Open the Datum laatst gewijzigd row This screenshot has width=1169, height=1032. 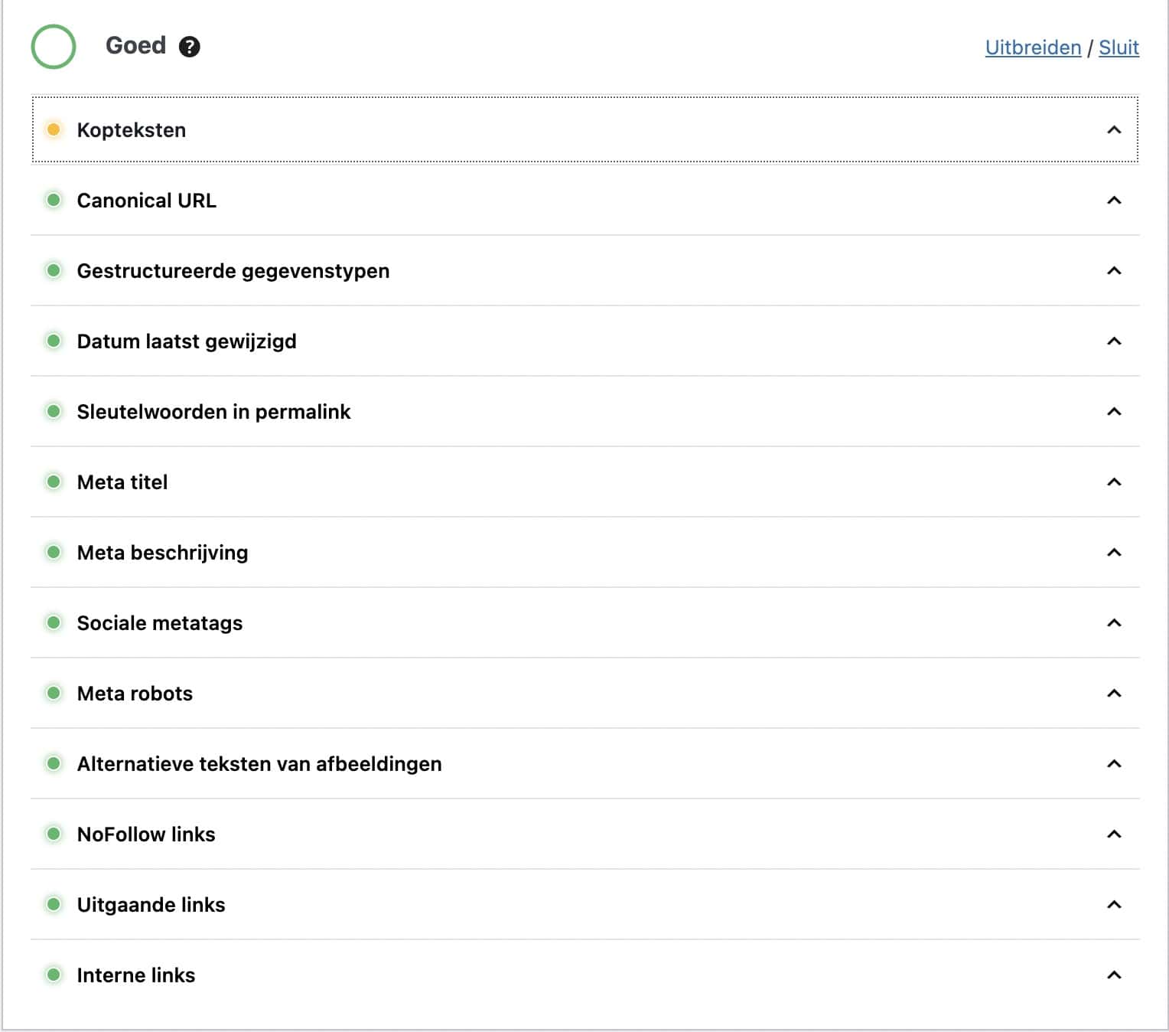click(585, 341)
